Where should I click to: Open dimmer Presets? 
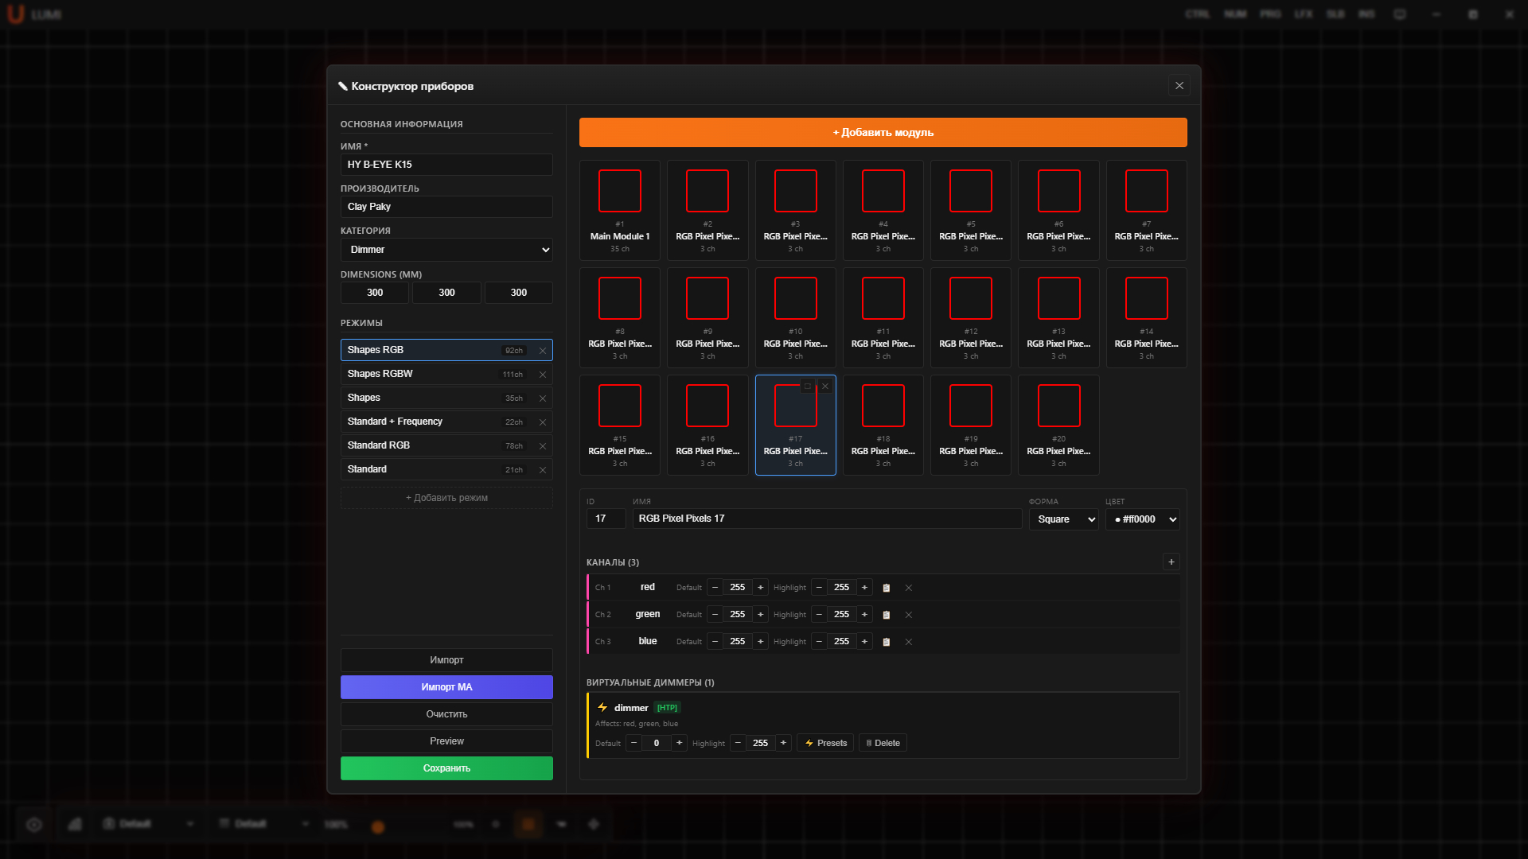[x=825, y=743]
